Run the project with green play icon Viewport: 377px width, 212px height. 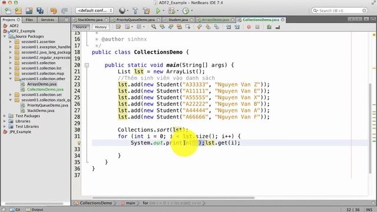158,11
